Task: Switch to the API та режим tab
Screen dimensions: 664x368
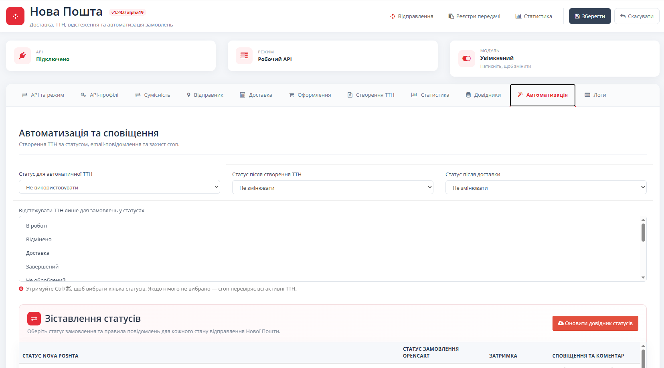Action: (x=43, y=95)
